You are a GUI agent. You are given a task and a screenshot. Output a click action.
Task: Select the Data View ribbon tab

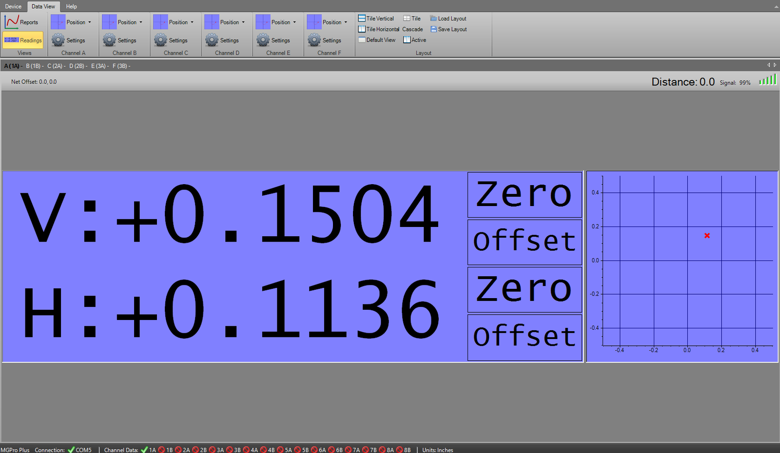point(43,6)
